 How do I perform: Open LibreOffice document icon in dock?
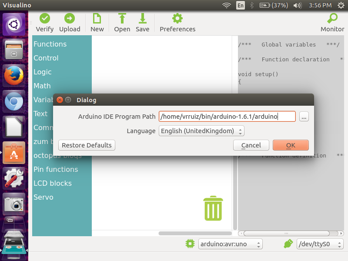pos(14,127)
